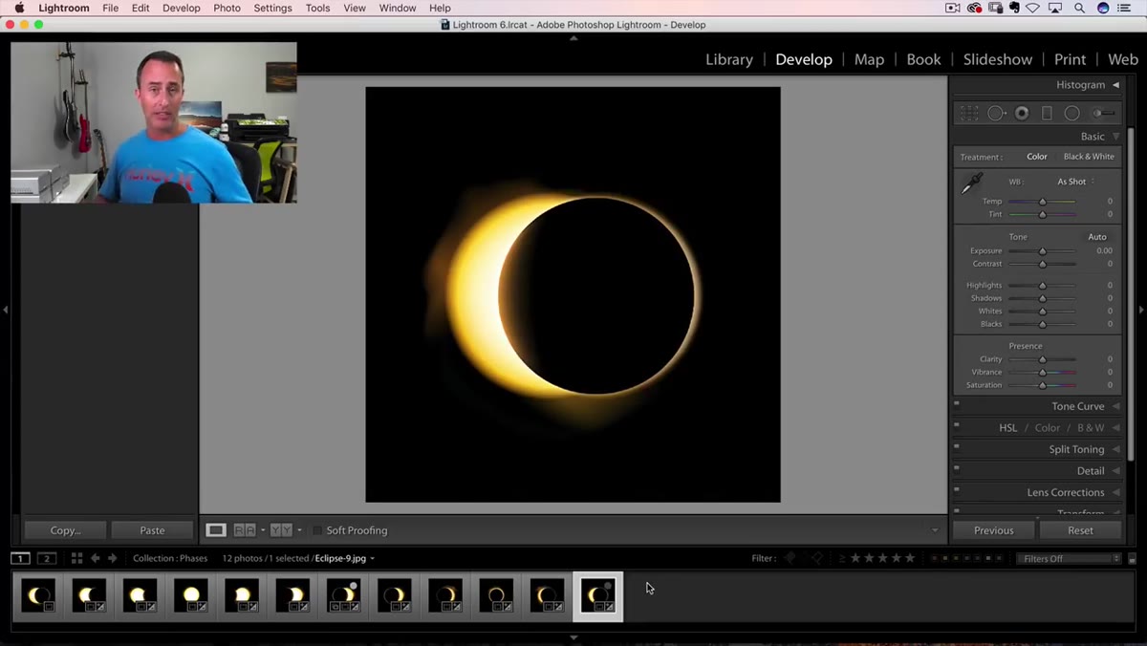Click the Previous button
This screenshot has width=1147, height=646.
tap(994, 530)
